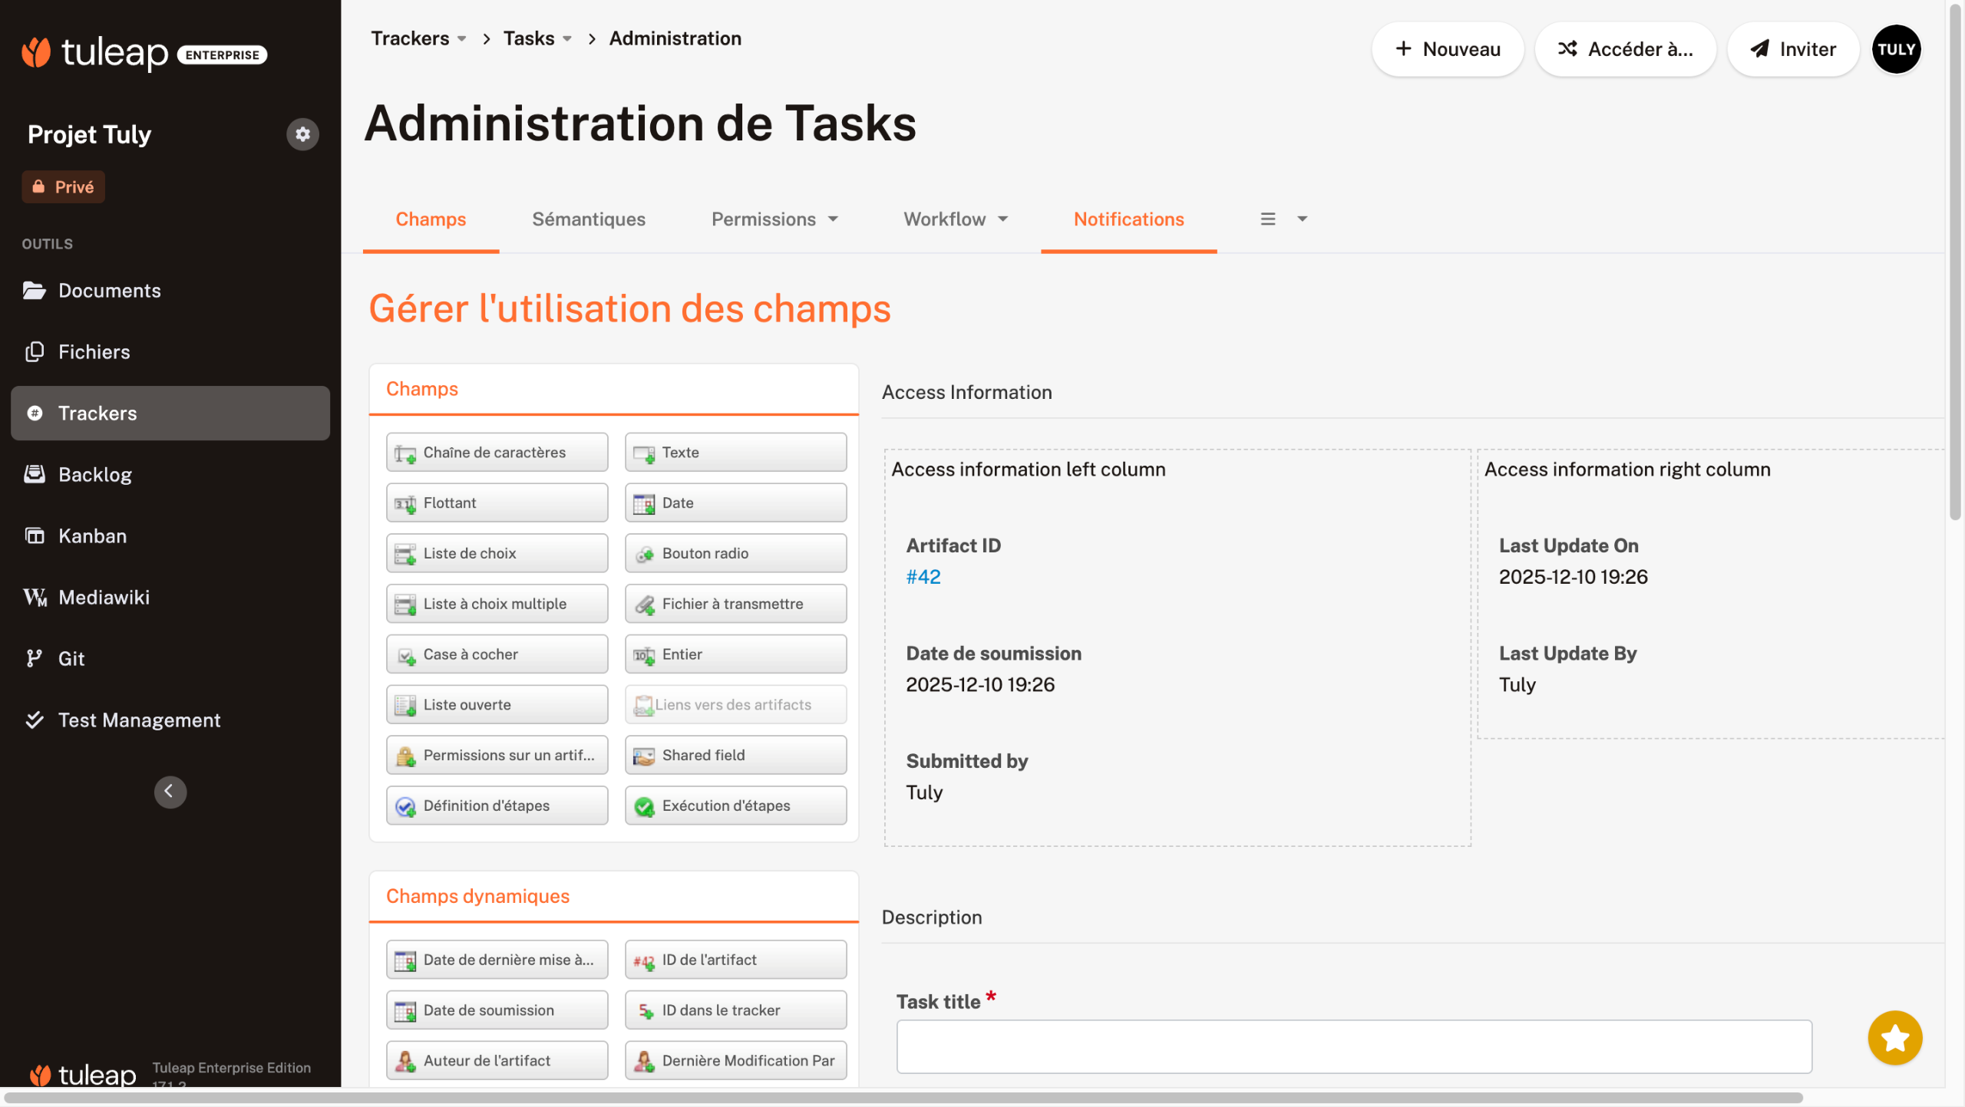Image resolution: width=1965 pixels, height=1107 pixels.
Task: Switch to the Sémantiques tab
Action: click(x=588, y=219)
